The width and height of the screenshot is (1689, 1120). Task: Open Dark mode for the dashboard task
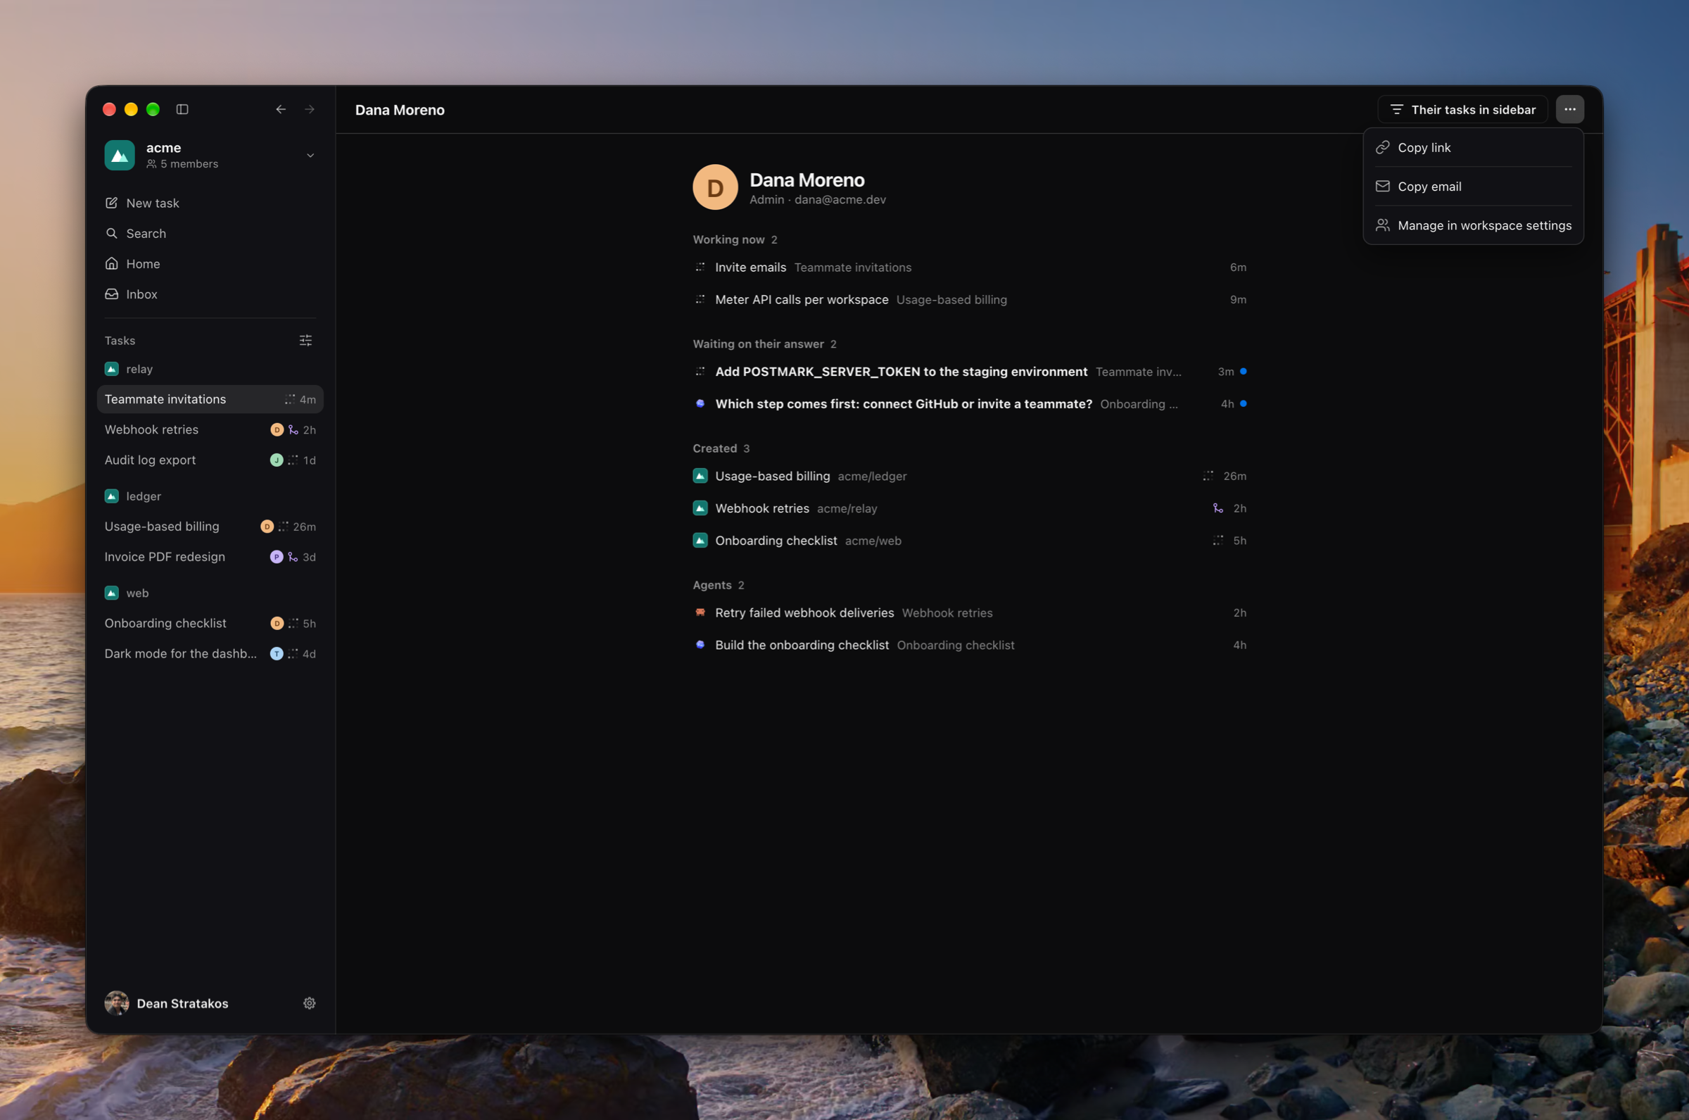[x=210, y=653]
